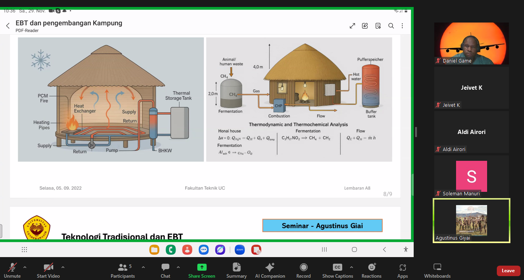Tap Android recent apps button

(x=324, y=250)
